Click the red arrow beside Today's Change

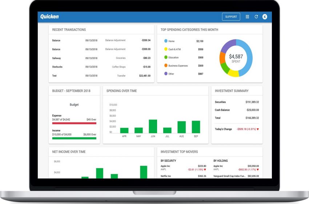258,129
